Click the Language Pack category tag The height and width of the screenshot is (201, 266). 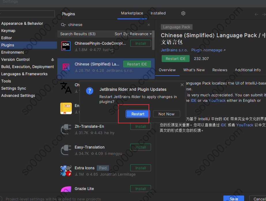[177, 27]
